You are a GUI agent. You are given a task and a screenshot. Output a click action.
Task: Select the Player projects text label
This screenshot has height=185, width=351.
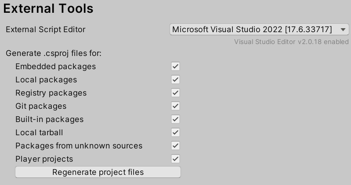point(44,159)
